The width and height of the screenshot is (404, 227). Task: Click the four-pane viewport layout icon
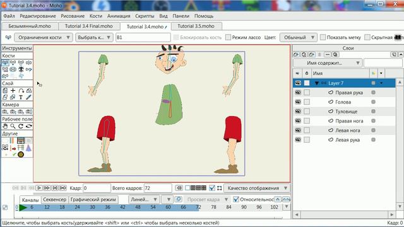(203, 188)
